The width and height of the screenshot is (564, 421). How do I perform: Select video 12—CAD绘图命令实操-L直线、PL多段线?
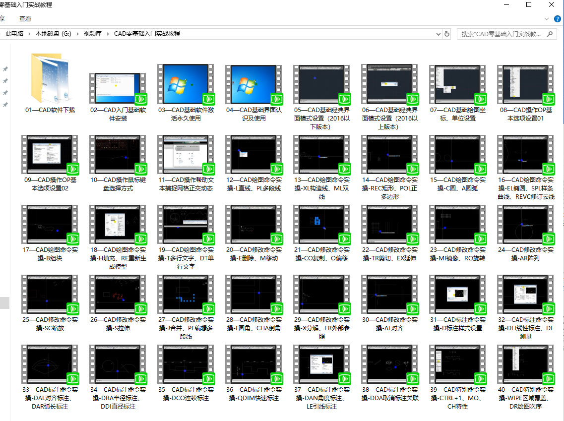[x=253, y=154]
